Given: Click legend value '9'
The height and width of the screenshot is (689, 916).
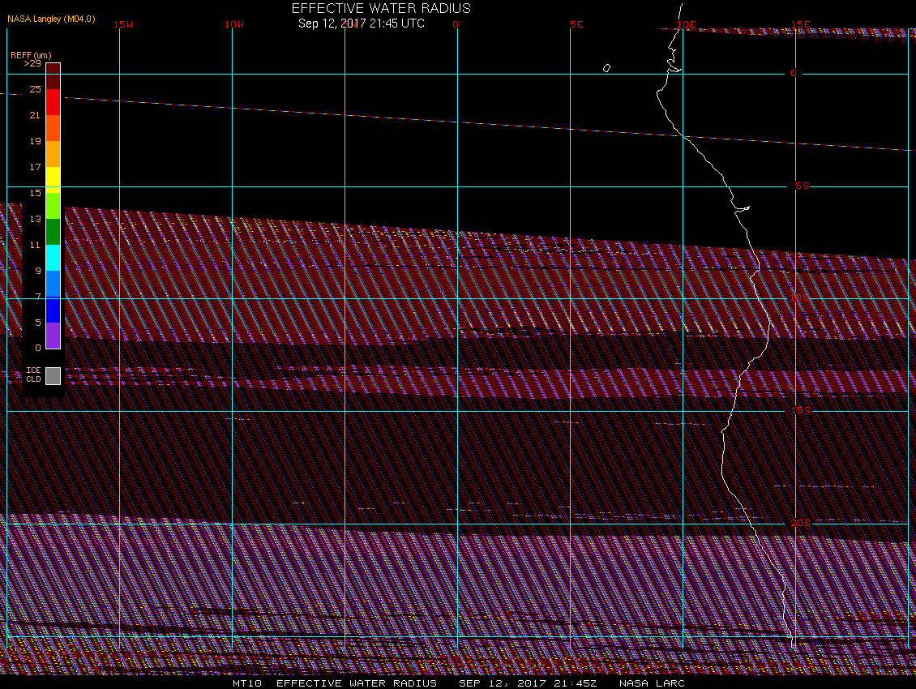Looking at the screenshot, I should 38,271.
